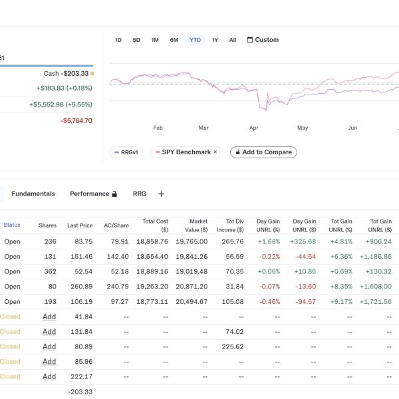Image resolution: width=399 pixels, height=399 pixels.
Task: Click the yellow Cash indicator dot
Action: (92, 74)
